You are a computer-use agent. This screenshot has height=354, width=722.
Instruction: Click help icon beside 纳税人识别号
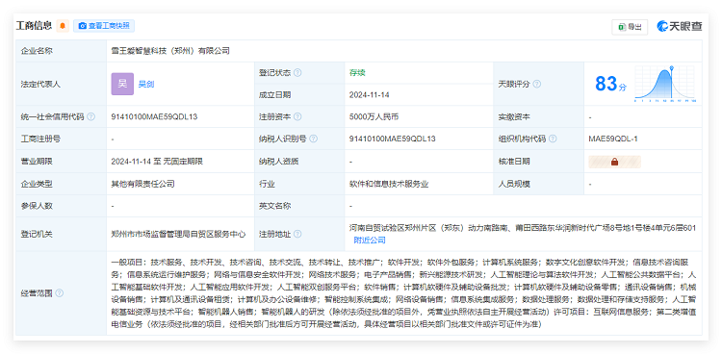click(313, 139)
